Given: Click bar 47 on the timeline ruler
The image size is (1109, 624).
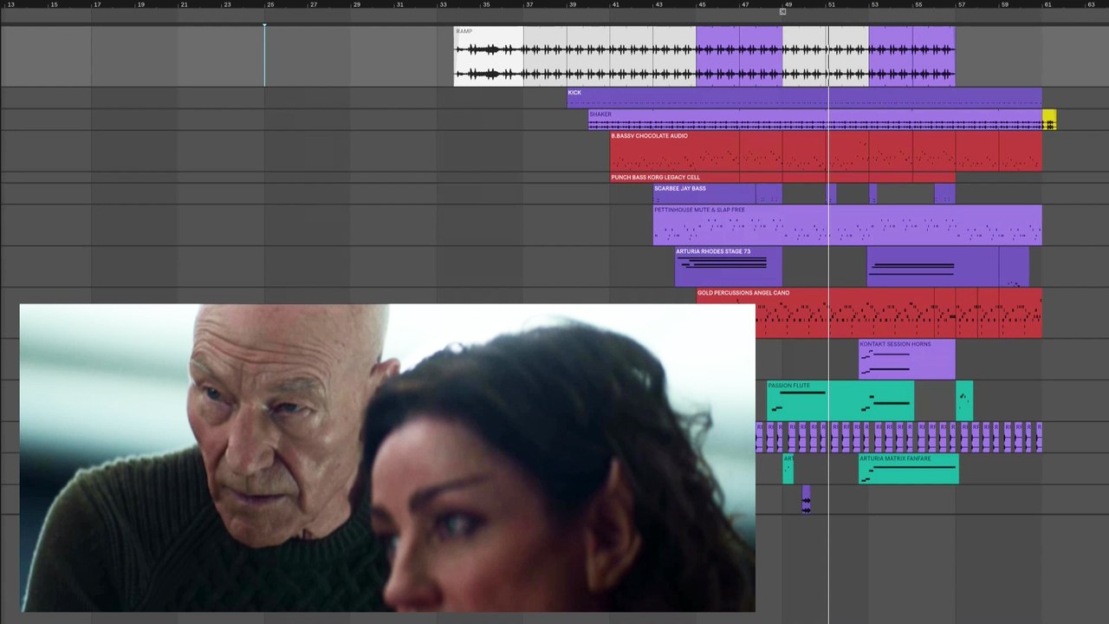Looking at the screenshot, I should pos(745,5).
